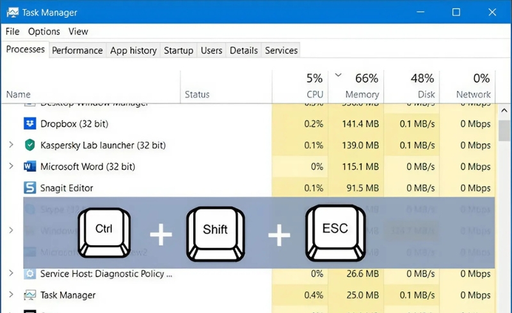Open the Services tab

pos(281,50)
